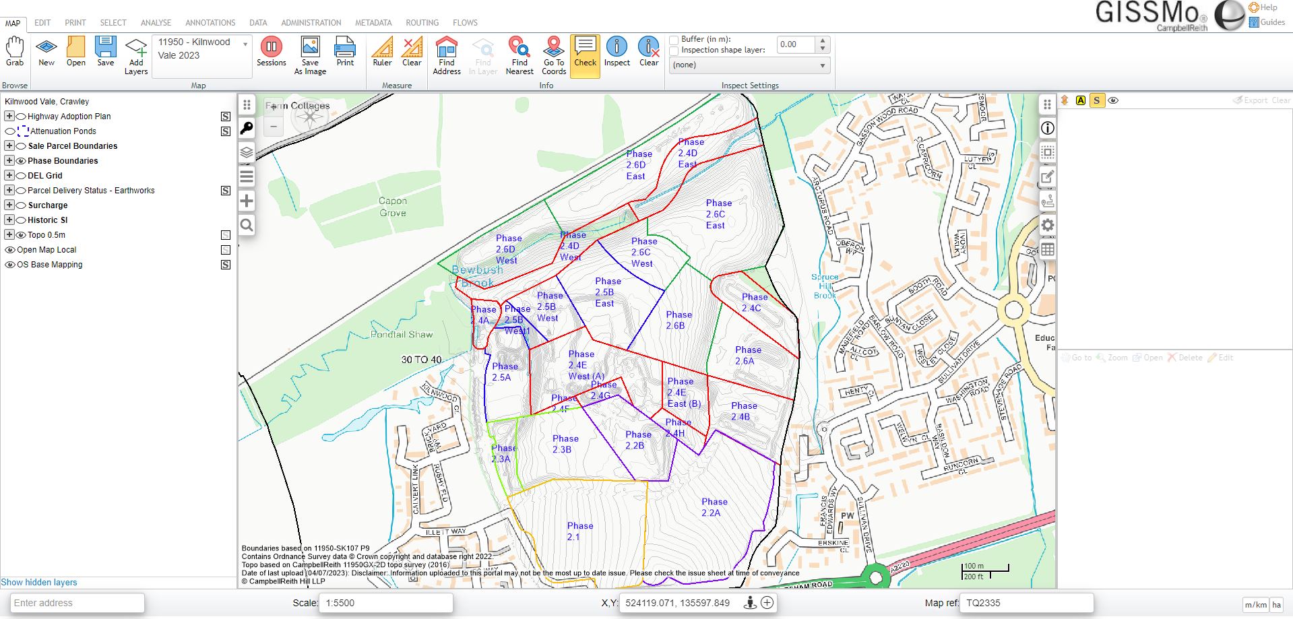The height and width of the screenshot is (619, 1293).
Task: Click the Find Nearest icon
Action: coord(519,55)
